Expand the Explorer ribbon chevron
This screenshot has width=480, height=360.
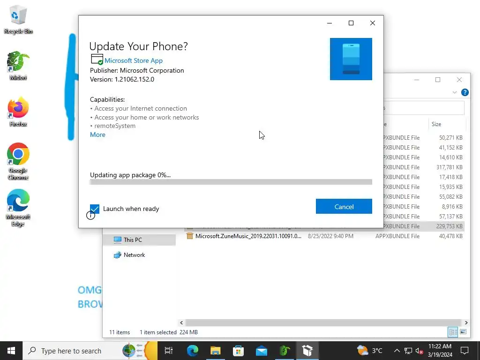(455, 92)
